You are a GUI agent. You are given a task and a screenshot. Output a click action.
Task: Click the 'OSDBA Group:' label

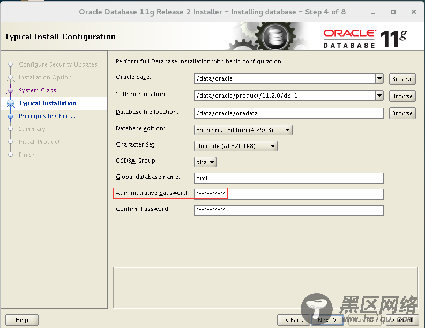[136, 161]
